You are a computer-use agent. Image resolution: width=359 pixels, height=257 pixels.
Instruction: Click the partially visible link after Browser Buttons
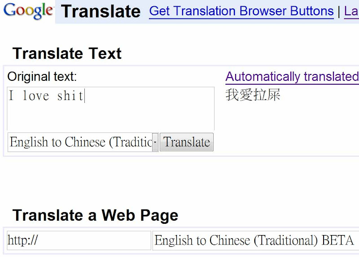click(x=351, y=11)
